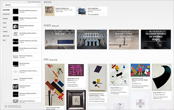This screenshot has height=110, width=174.
Task: Select Erarta Museum and Galleries collection
Action: (29, 48)
